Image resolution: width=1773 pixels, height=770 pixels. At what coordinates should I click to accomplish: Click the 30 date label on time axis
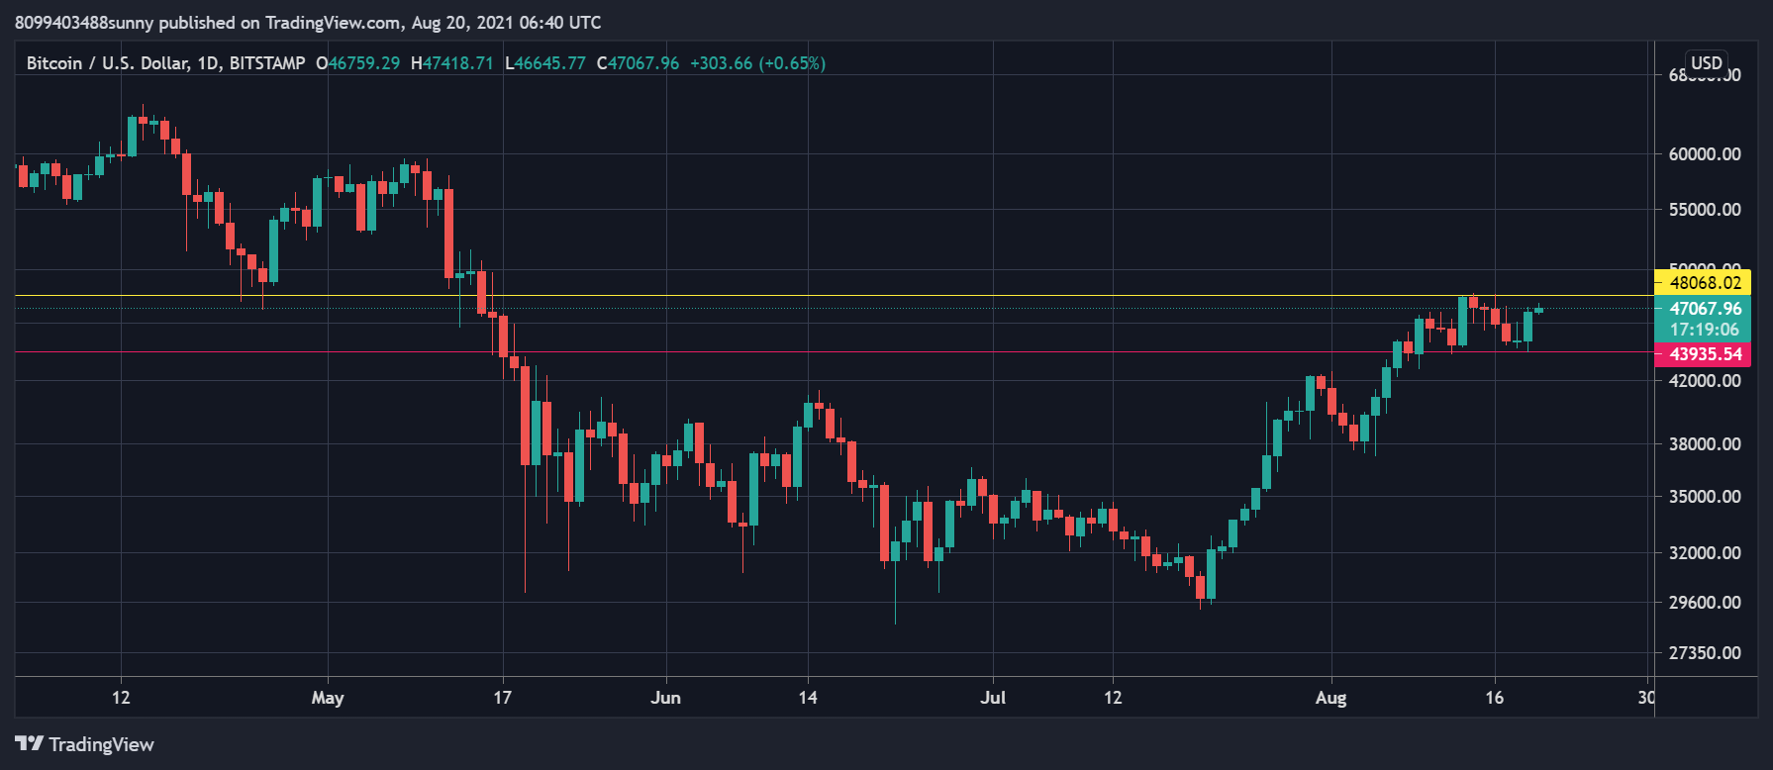click(1645, 698)
